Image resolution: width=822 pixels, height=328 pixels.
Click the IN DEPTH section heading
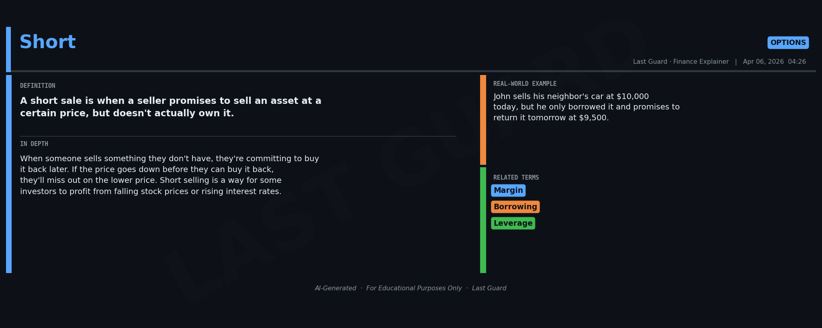pyautogui.click(x=34, y=144)
